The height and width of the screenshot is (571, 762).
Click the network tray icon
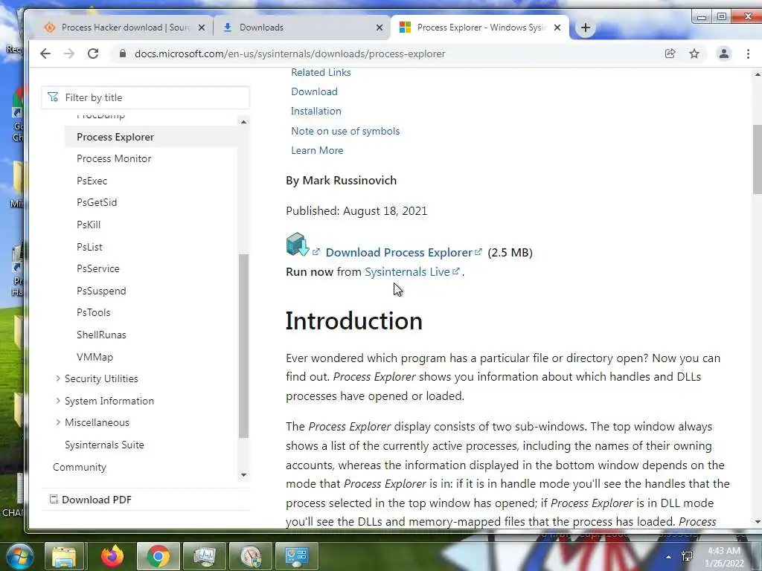point(687,556)
